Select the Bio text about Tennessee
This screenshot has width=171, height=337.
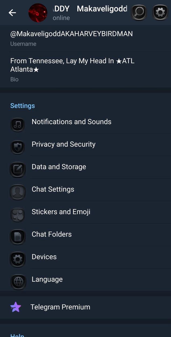click(x=72, y=65)
